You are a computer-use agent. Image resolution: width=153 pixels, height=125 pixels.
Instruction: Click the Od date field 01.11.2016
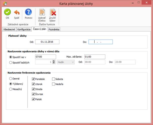click(x=47, y=42)
